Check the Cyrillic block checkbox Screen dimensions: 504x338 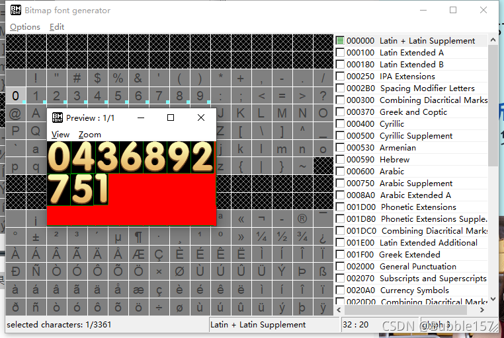340,124
